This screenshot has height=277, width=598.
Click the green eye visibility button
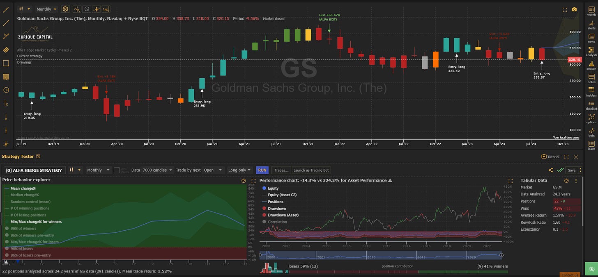point(591,269)
